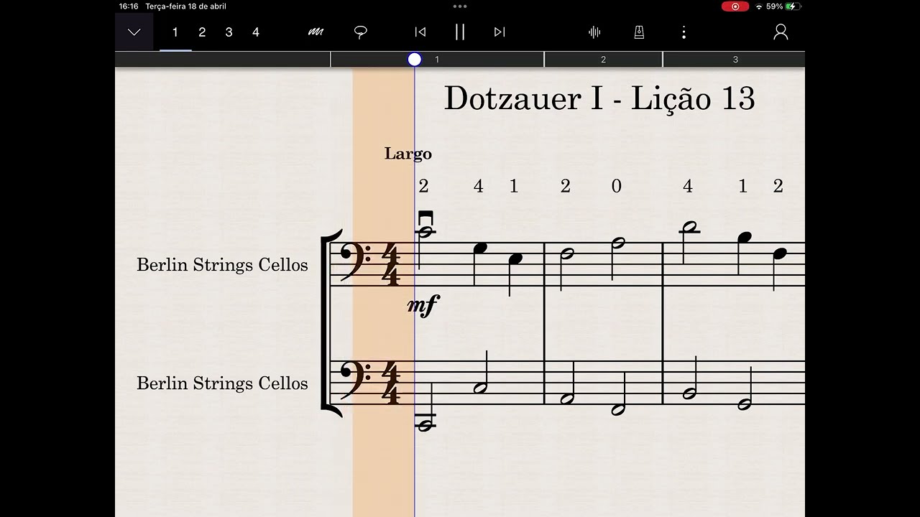Toggle the metronome
This screenshot has height=517, width=920.
[639, 32]
